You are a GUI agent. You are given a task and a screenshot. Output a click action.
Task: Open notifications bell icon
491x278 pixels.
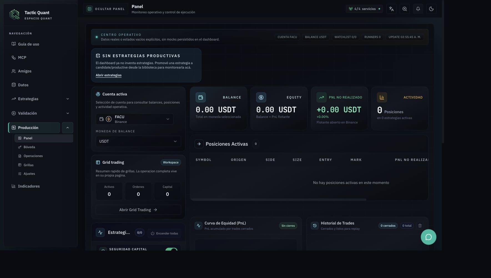tap(418, 9)
